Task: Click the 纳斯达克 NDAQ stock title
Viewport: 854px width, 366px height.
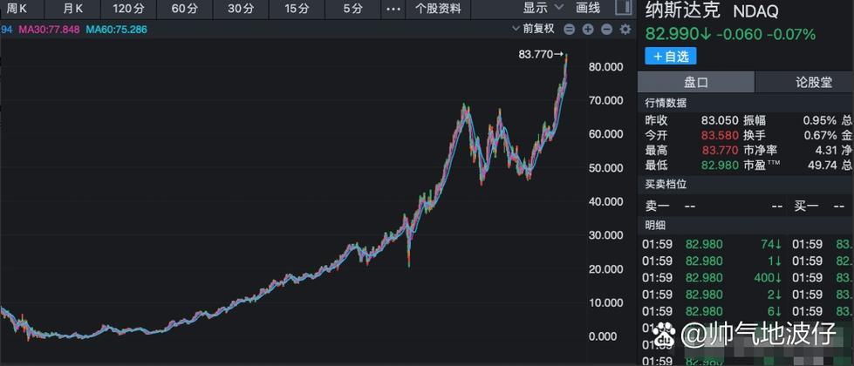Action: click(x=712, y=10)
